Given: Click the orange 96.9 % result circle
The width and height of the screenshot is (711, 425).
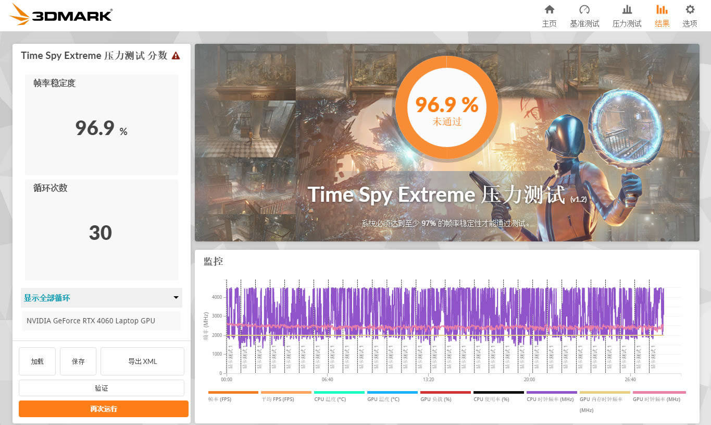Looking at the screenshot, I should click(446, 106).
